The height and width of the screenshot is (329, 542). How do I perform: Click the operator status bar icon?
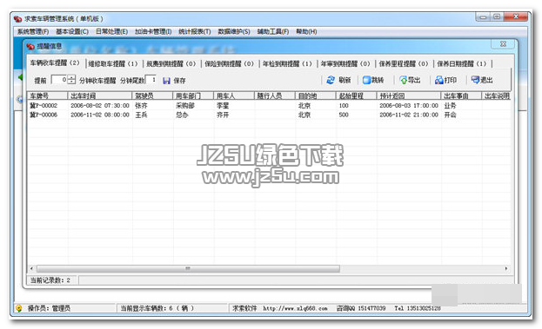click(x=19, y=308)
